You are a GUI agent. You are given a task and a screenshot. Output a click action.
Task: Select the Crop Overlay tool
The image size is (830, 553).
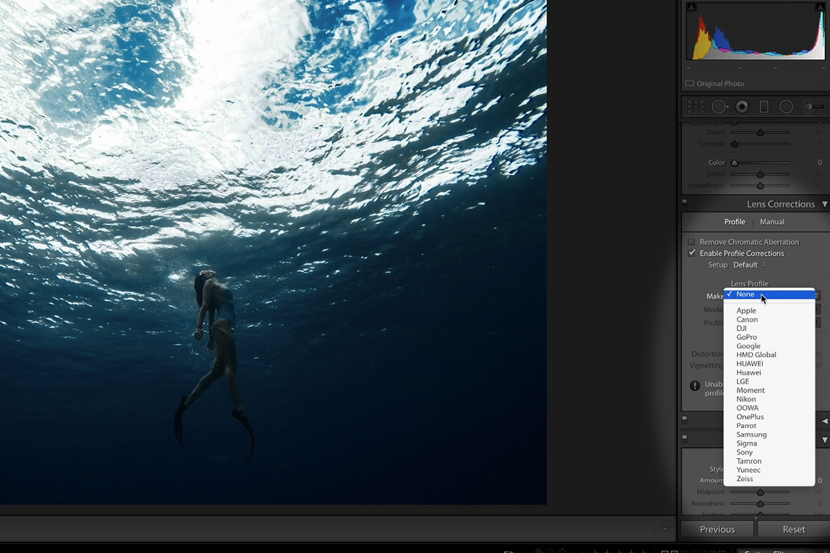(696, 107)
